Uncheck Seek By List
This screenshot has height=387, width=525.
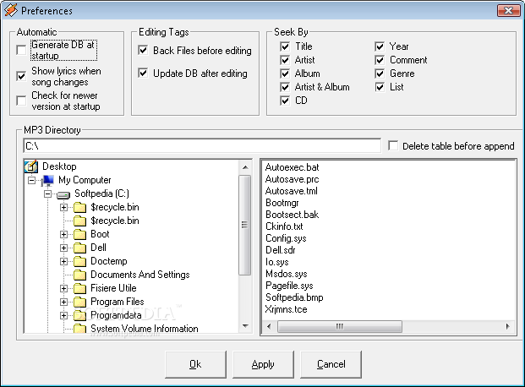pyautogui.click(x=380, y=87)
